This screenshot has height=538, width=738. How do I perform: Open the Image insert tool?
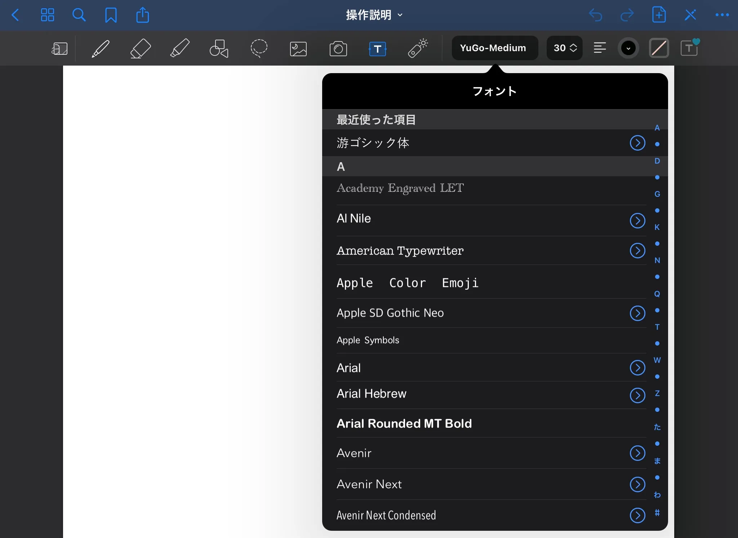(298, 49)
